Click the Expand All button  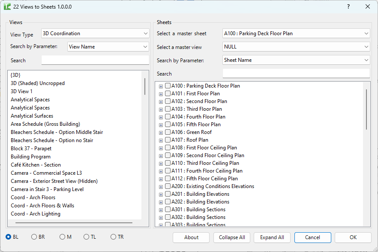point(272,237)
